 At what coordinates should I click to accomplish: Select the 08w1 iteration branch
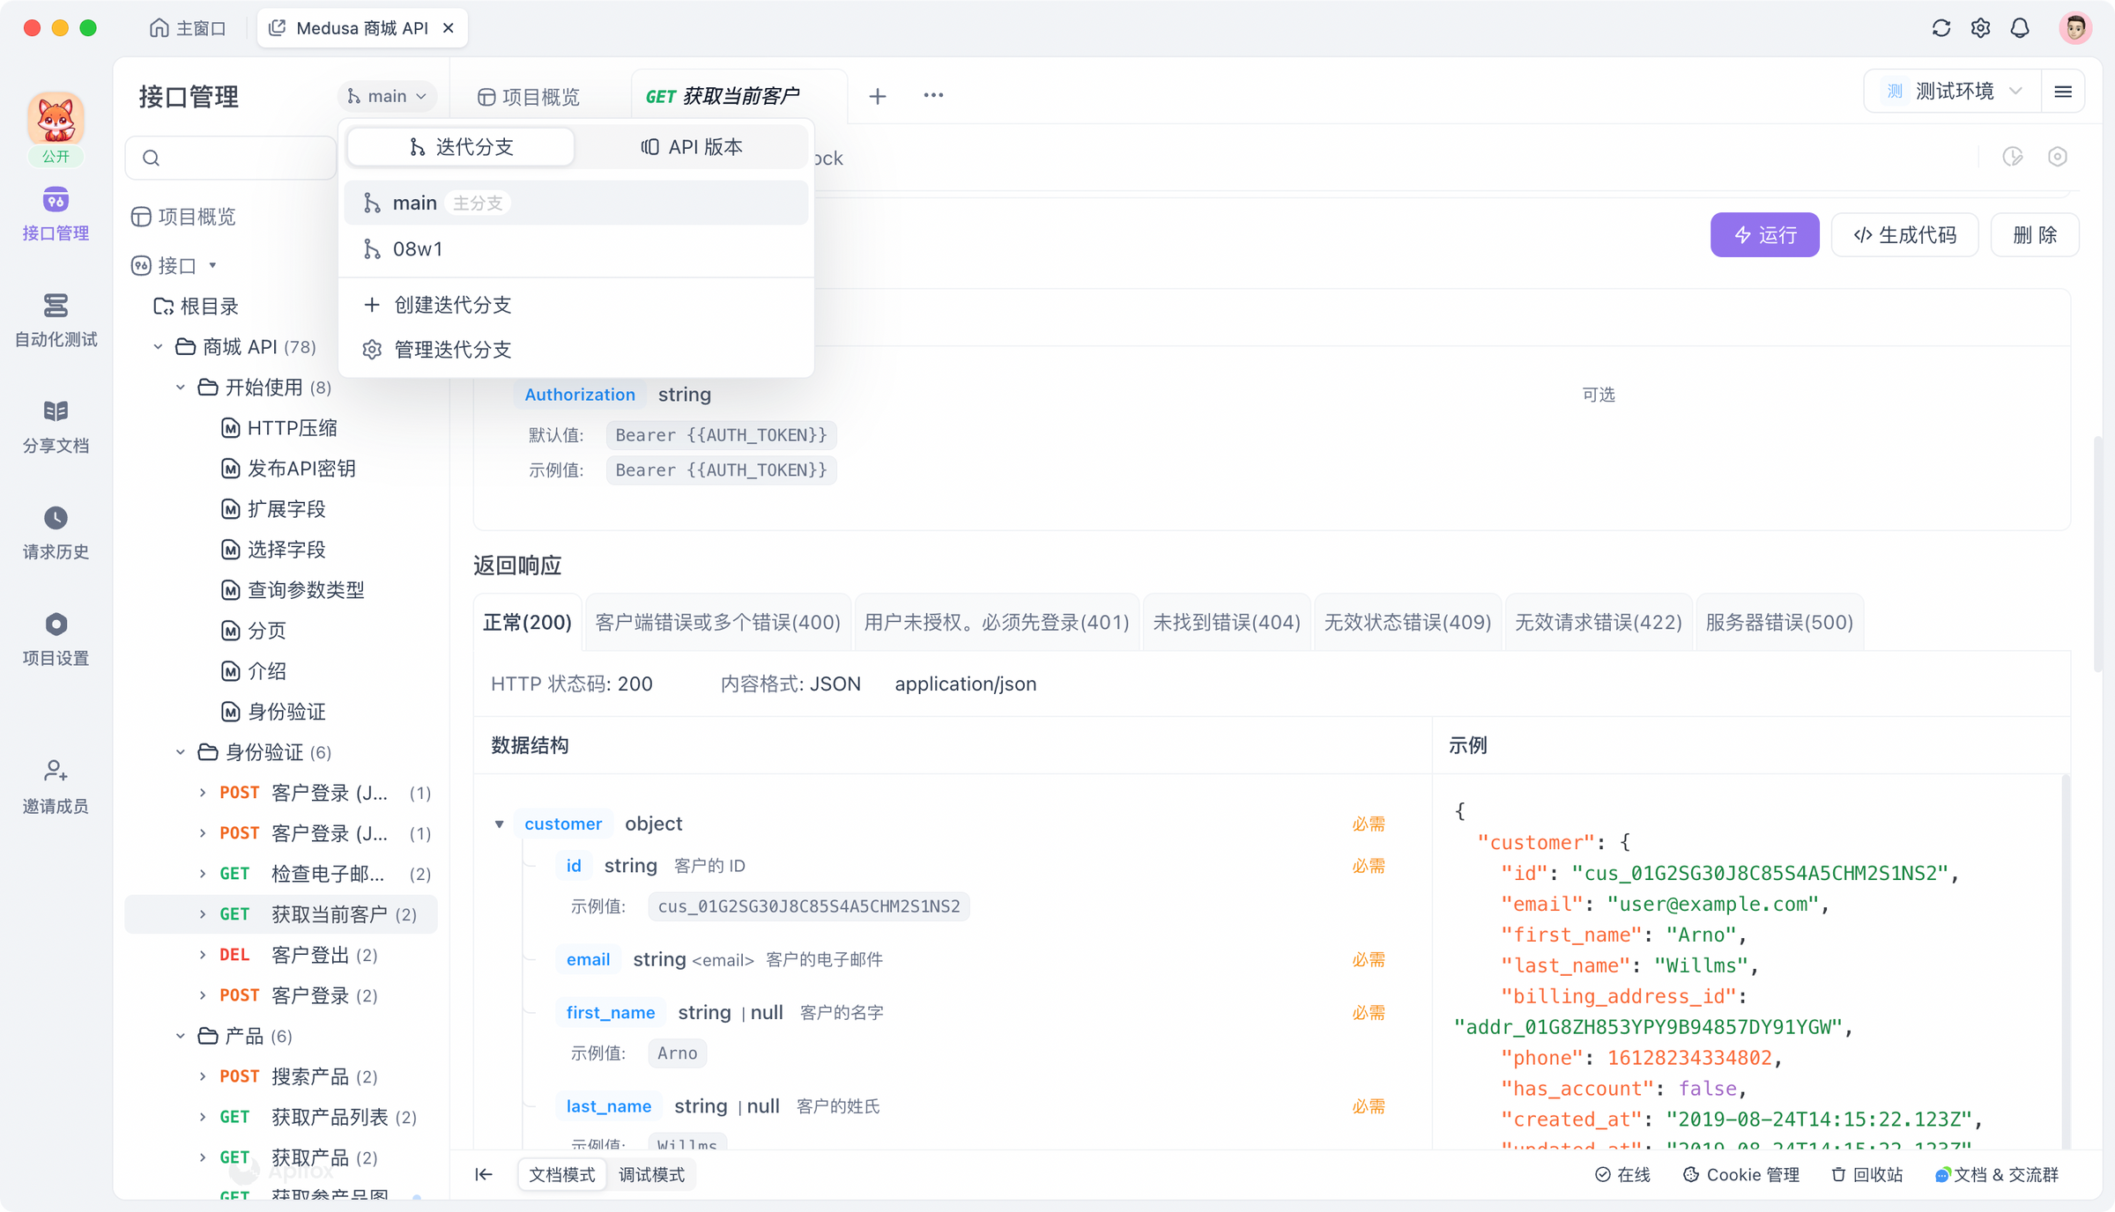click(417, 248)
